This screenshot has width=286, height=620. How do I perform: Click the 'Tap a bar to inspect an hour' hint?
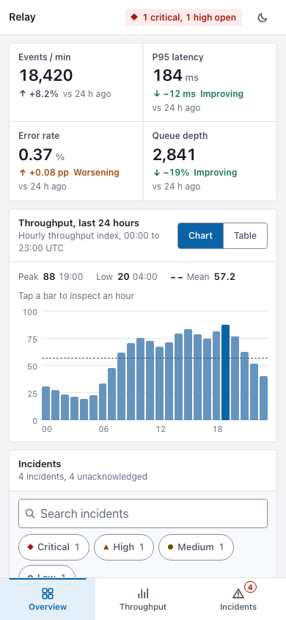tap(76, 296)
